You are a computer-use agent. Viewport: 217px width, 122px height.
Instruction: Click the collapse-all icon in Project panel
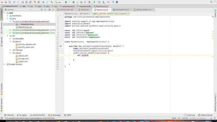(x=45, y=10)
